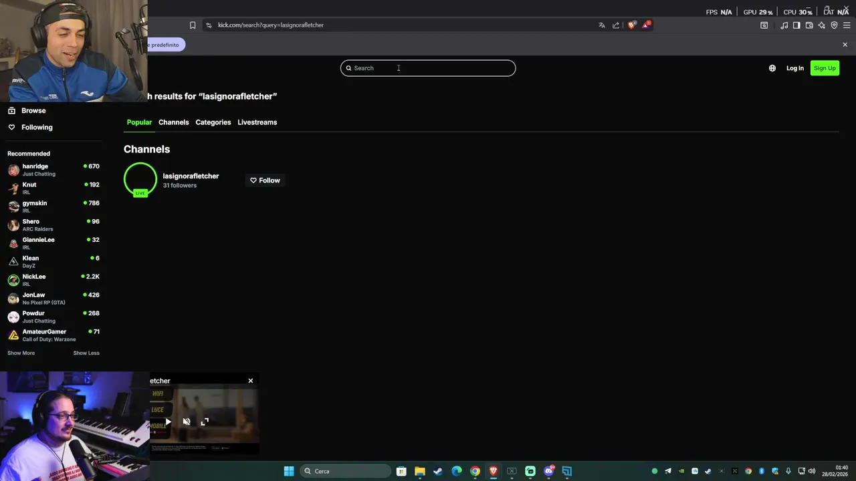Open recommended channel Knut
856x481 pixels.
(53, 188)
